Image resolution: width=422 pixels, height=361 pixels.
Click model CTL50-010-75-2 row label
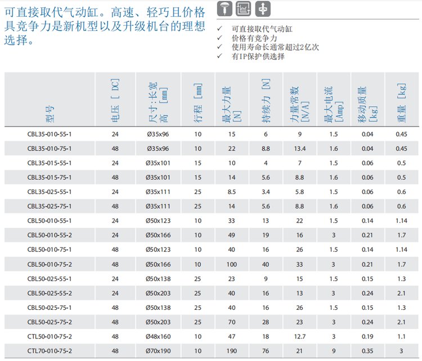50,337
